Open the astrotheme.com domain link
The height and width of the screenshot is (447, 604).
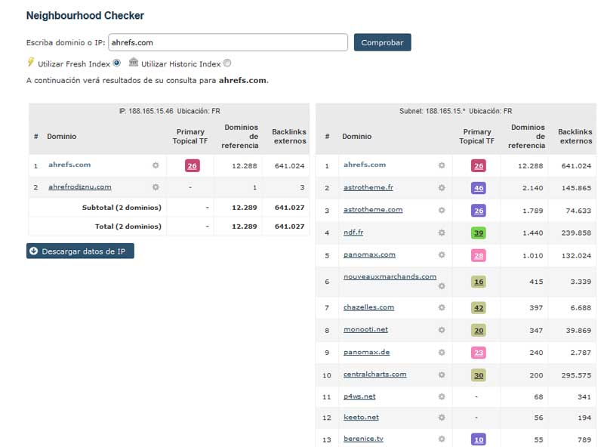(372, 210)
